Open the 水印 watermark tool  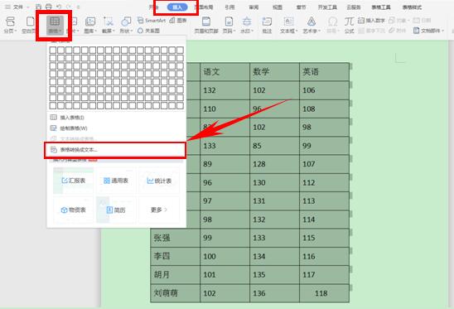point(247,25)
